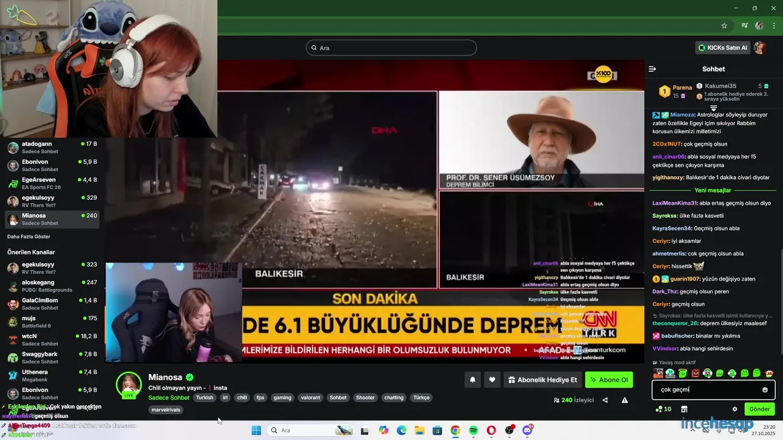Open the Sadece Sohbet category link

169,398
